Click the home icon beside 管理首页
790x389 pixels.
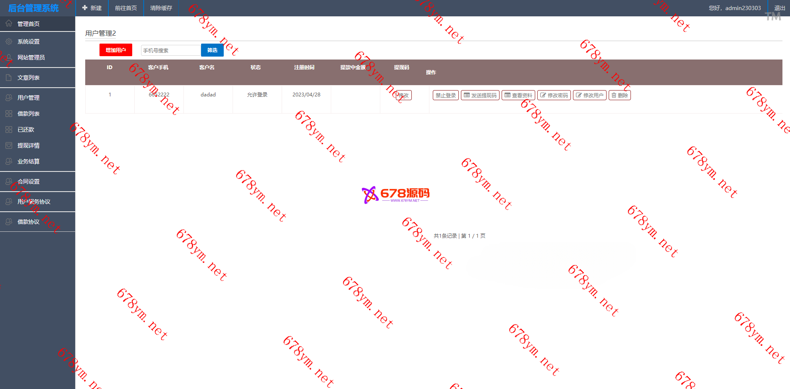coord(9,23)
